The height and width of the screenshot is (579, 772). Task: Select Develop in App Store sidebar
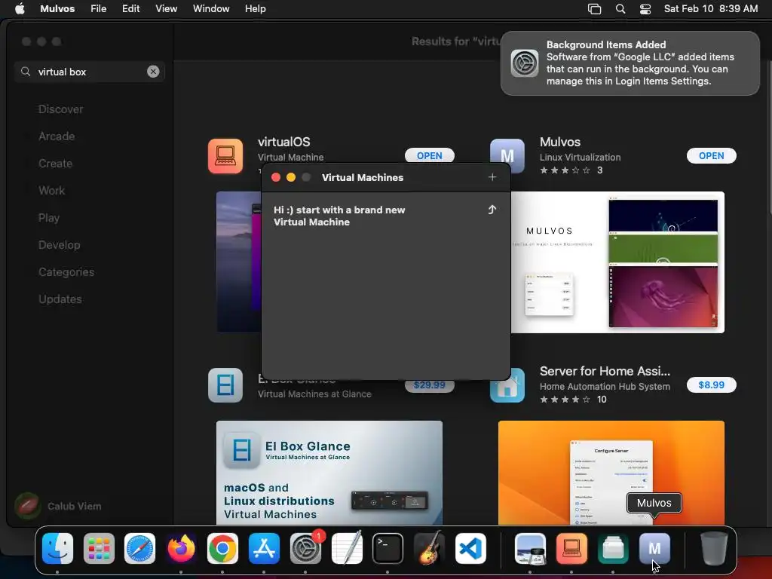(x=59, y=245)
